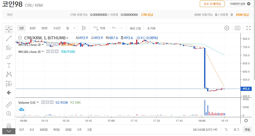Click 초기화 reset button
255x136 pixels.
(x=151, y=28)
